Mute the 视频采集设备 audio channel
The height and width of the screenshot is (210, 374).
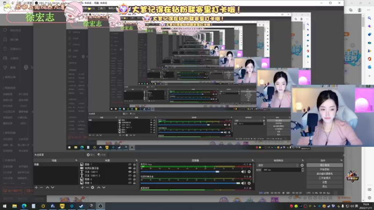point(243,183)
